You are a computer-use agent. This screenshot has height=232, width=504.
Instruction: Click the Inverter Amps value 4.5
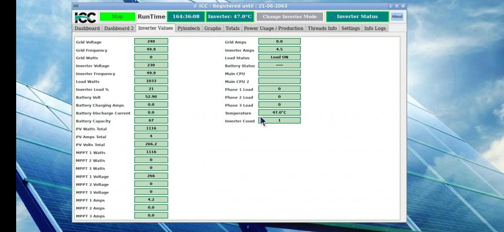point(279,49)
